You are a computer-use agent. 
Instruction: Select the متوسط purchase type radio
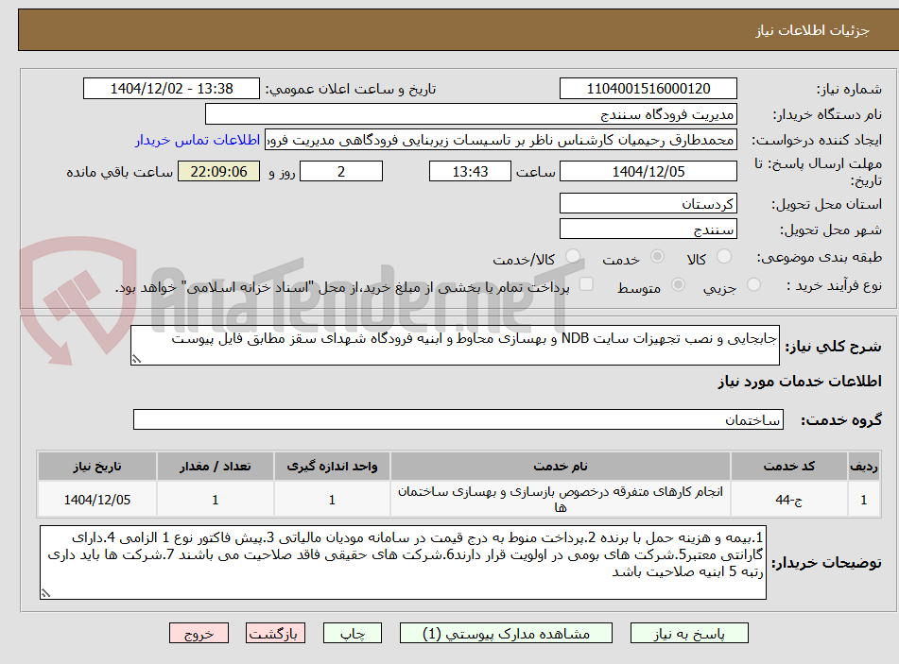(678, 284)
